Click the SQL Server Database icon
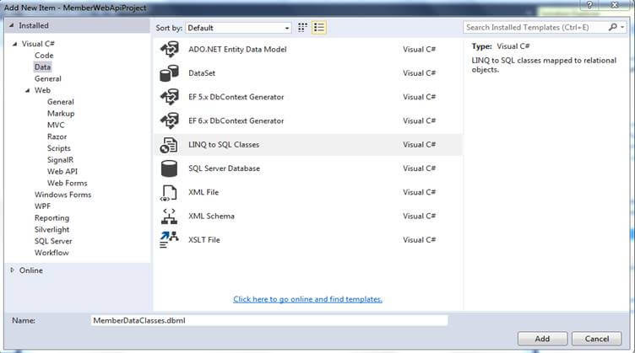The image size is (635, 353). point(169,168)
